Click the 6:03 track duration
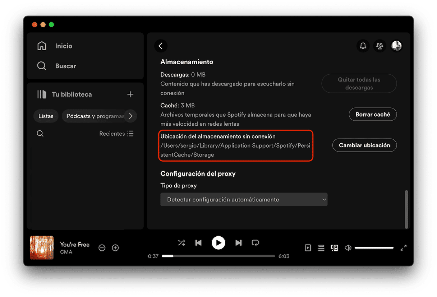 284,256
